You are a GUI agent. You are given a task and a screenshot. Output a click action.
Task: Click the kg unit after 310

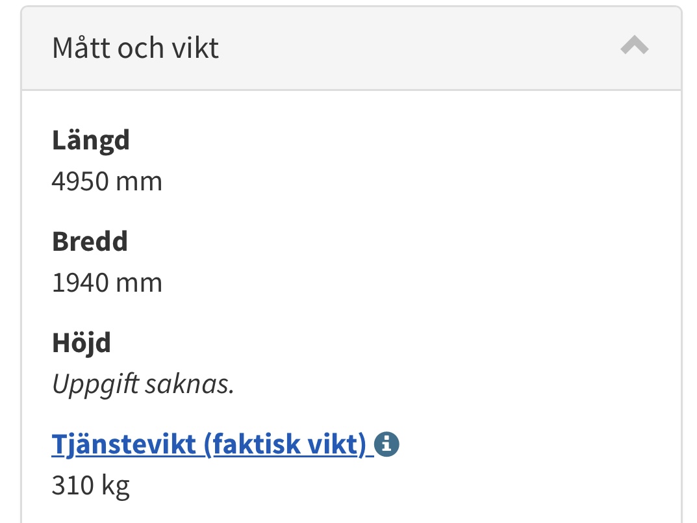coord(114,485)
